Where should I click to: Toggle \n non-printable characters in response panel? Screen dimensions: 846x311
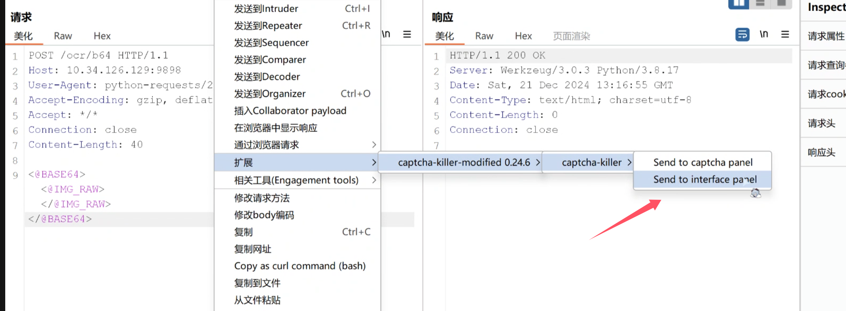click(764, 34)
